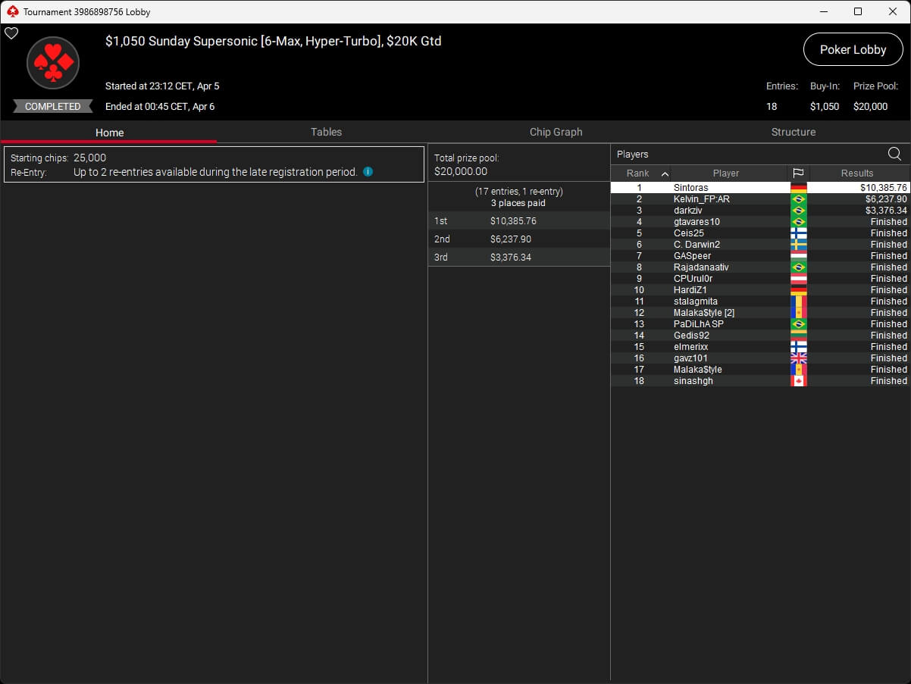Go to the Structure tab
Screen dimensions: 911x684
point(793,132)
